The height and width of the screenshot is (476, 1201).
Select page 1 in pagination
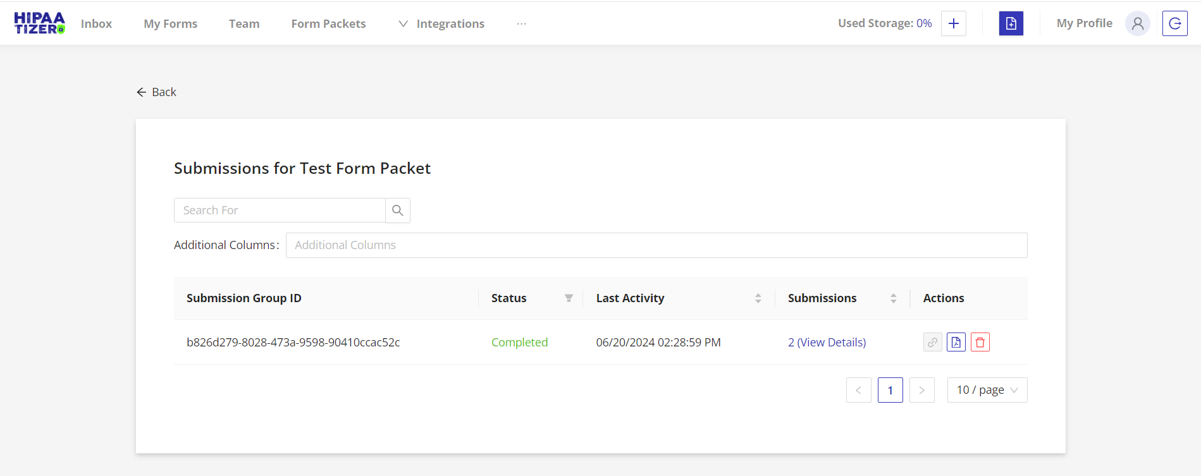point(890,390)
